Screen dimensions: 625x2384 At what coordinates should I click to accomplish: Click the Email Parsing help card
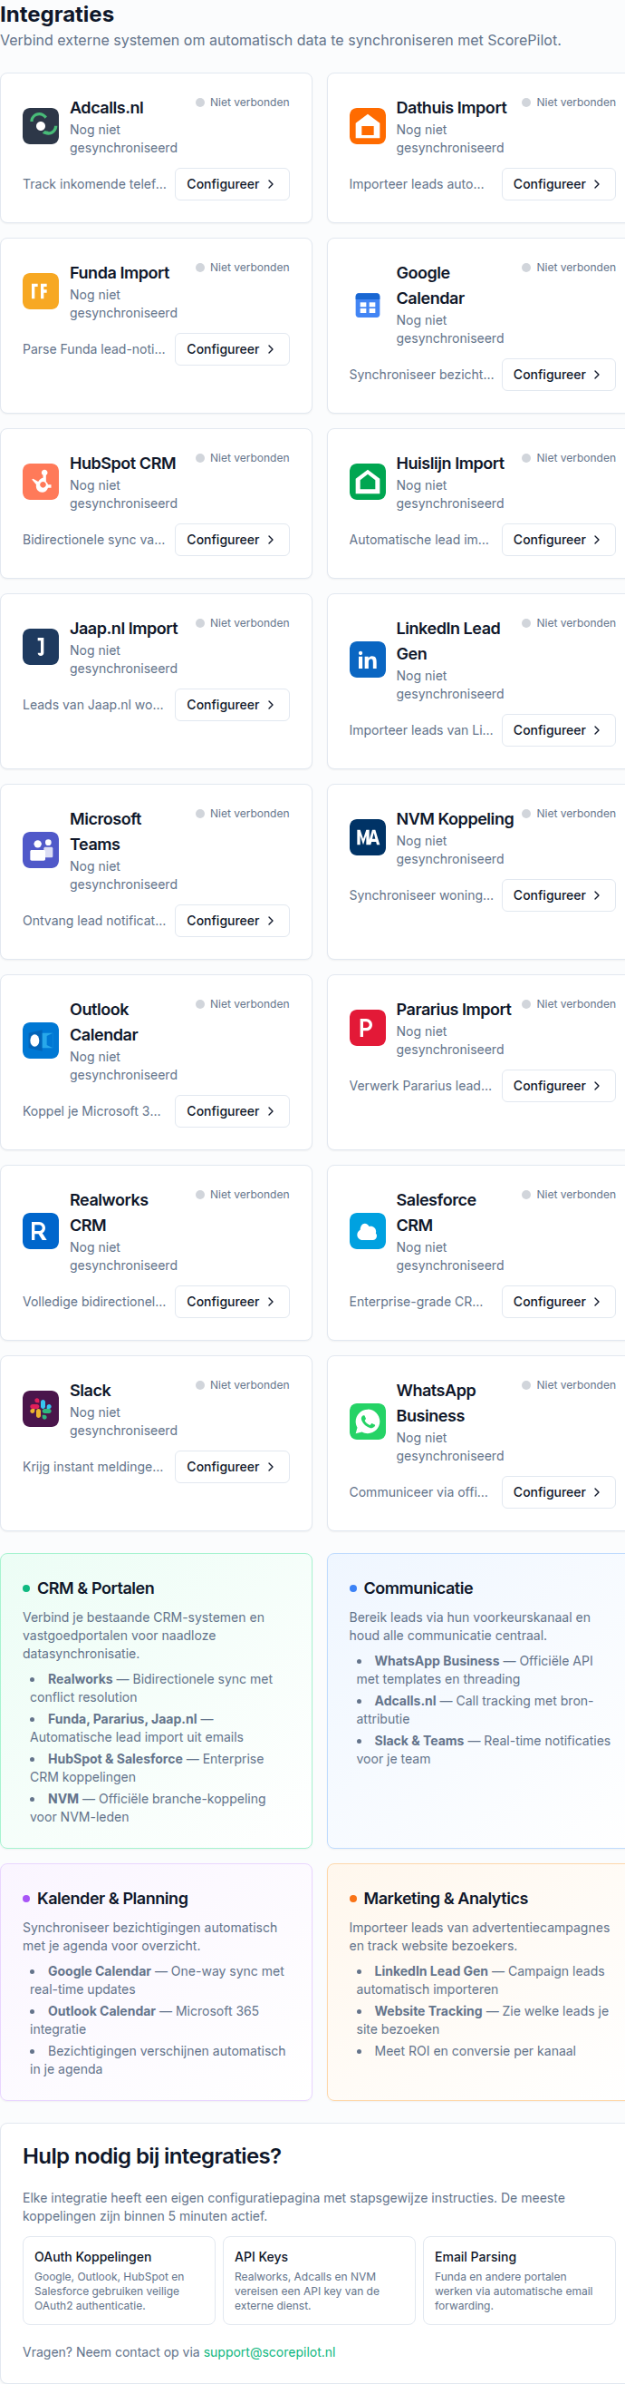pyautogui.click(x=519, y=2281)
